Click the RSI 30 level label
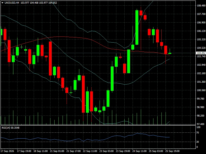The image size is (206, 154). (x=198, y=142)
